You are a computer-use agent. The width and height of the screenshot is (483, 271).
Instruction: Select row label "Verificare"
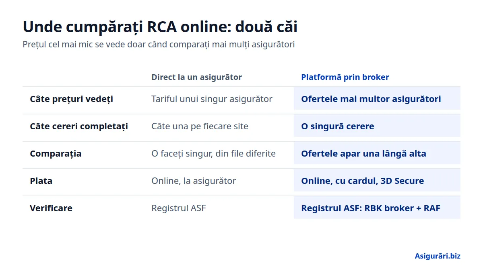click(51, 208)
